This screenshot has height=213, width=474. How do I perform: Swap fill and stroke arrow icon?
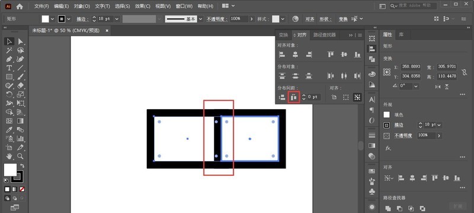coord(22,166)
